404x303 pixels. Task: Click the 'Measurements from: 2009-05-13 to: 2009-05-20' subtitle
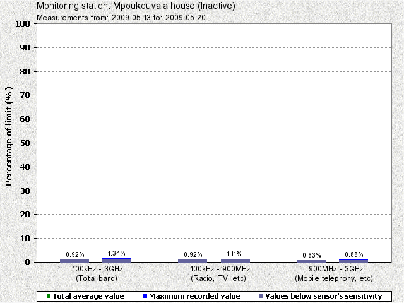click(x=121, y=18)
